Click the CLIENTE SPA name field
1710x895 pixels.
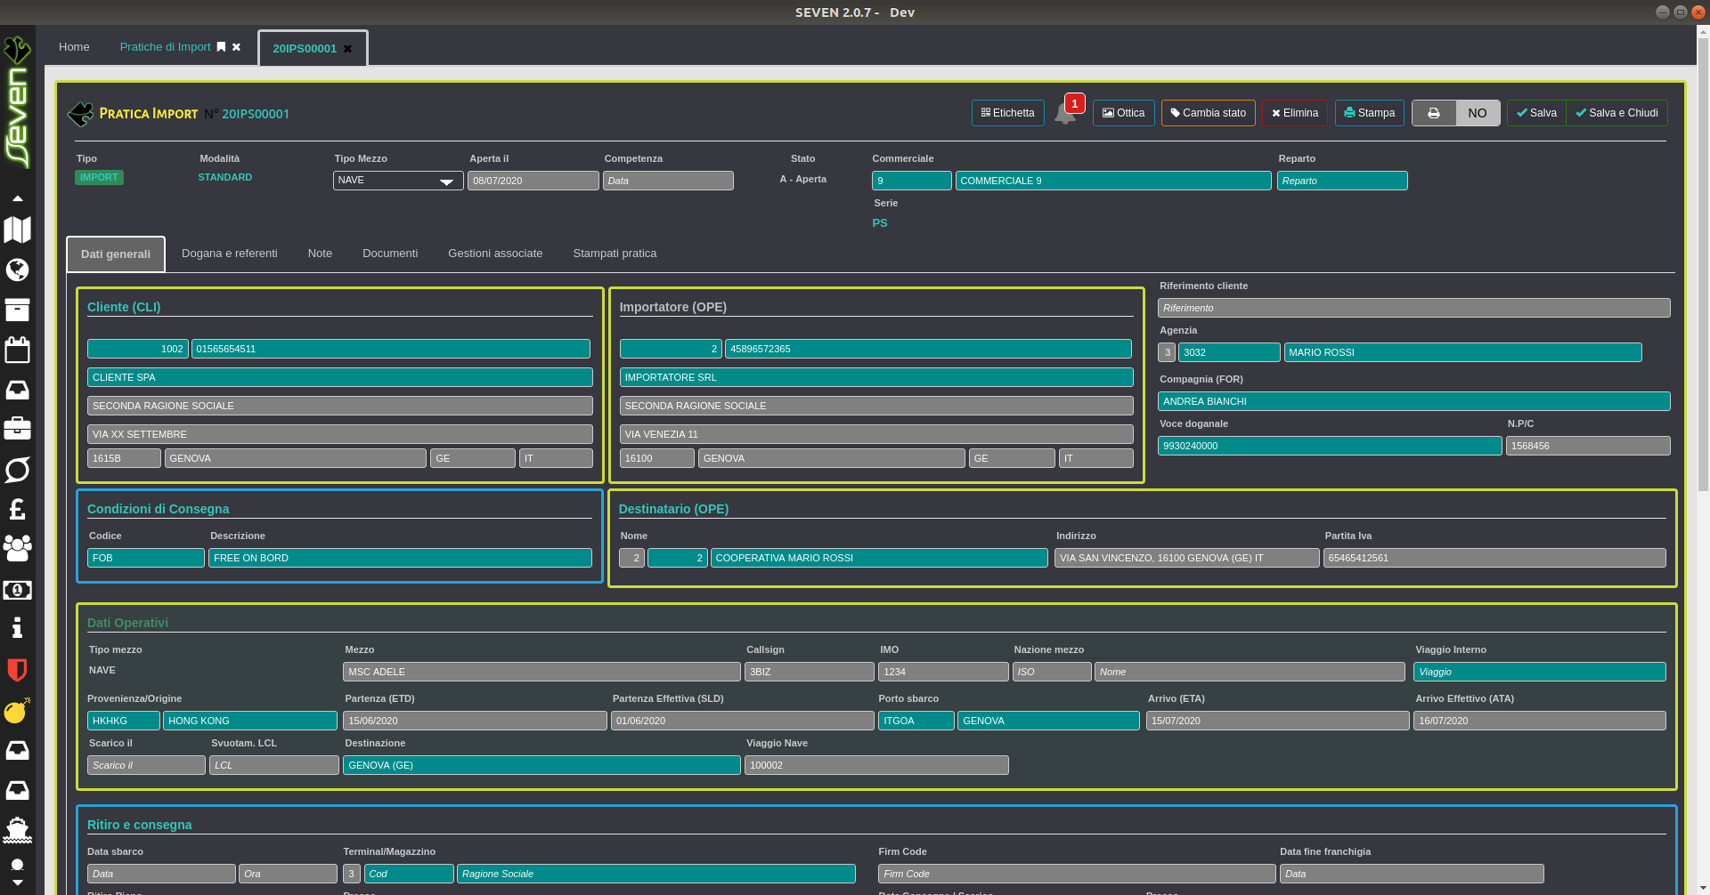340,377
